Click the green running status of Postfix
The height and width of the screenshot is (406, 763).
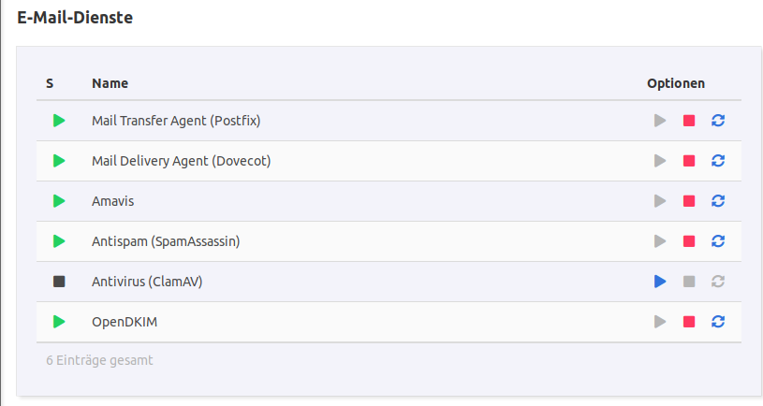click(x=59, y=121)
